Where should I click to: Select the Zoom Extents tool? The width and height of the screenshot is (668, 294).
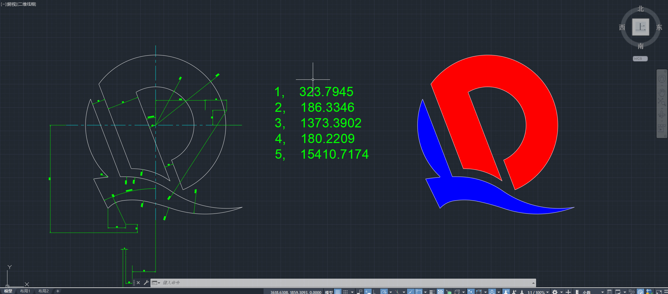(x=662, y=102)
